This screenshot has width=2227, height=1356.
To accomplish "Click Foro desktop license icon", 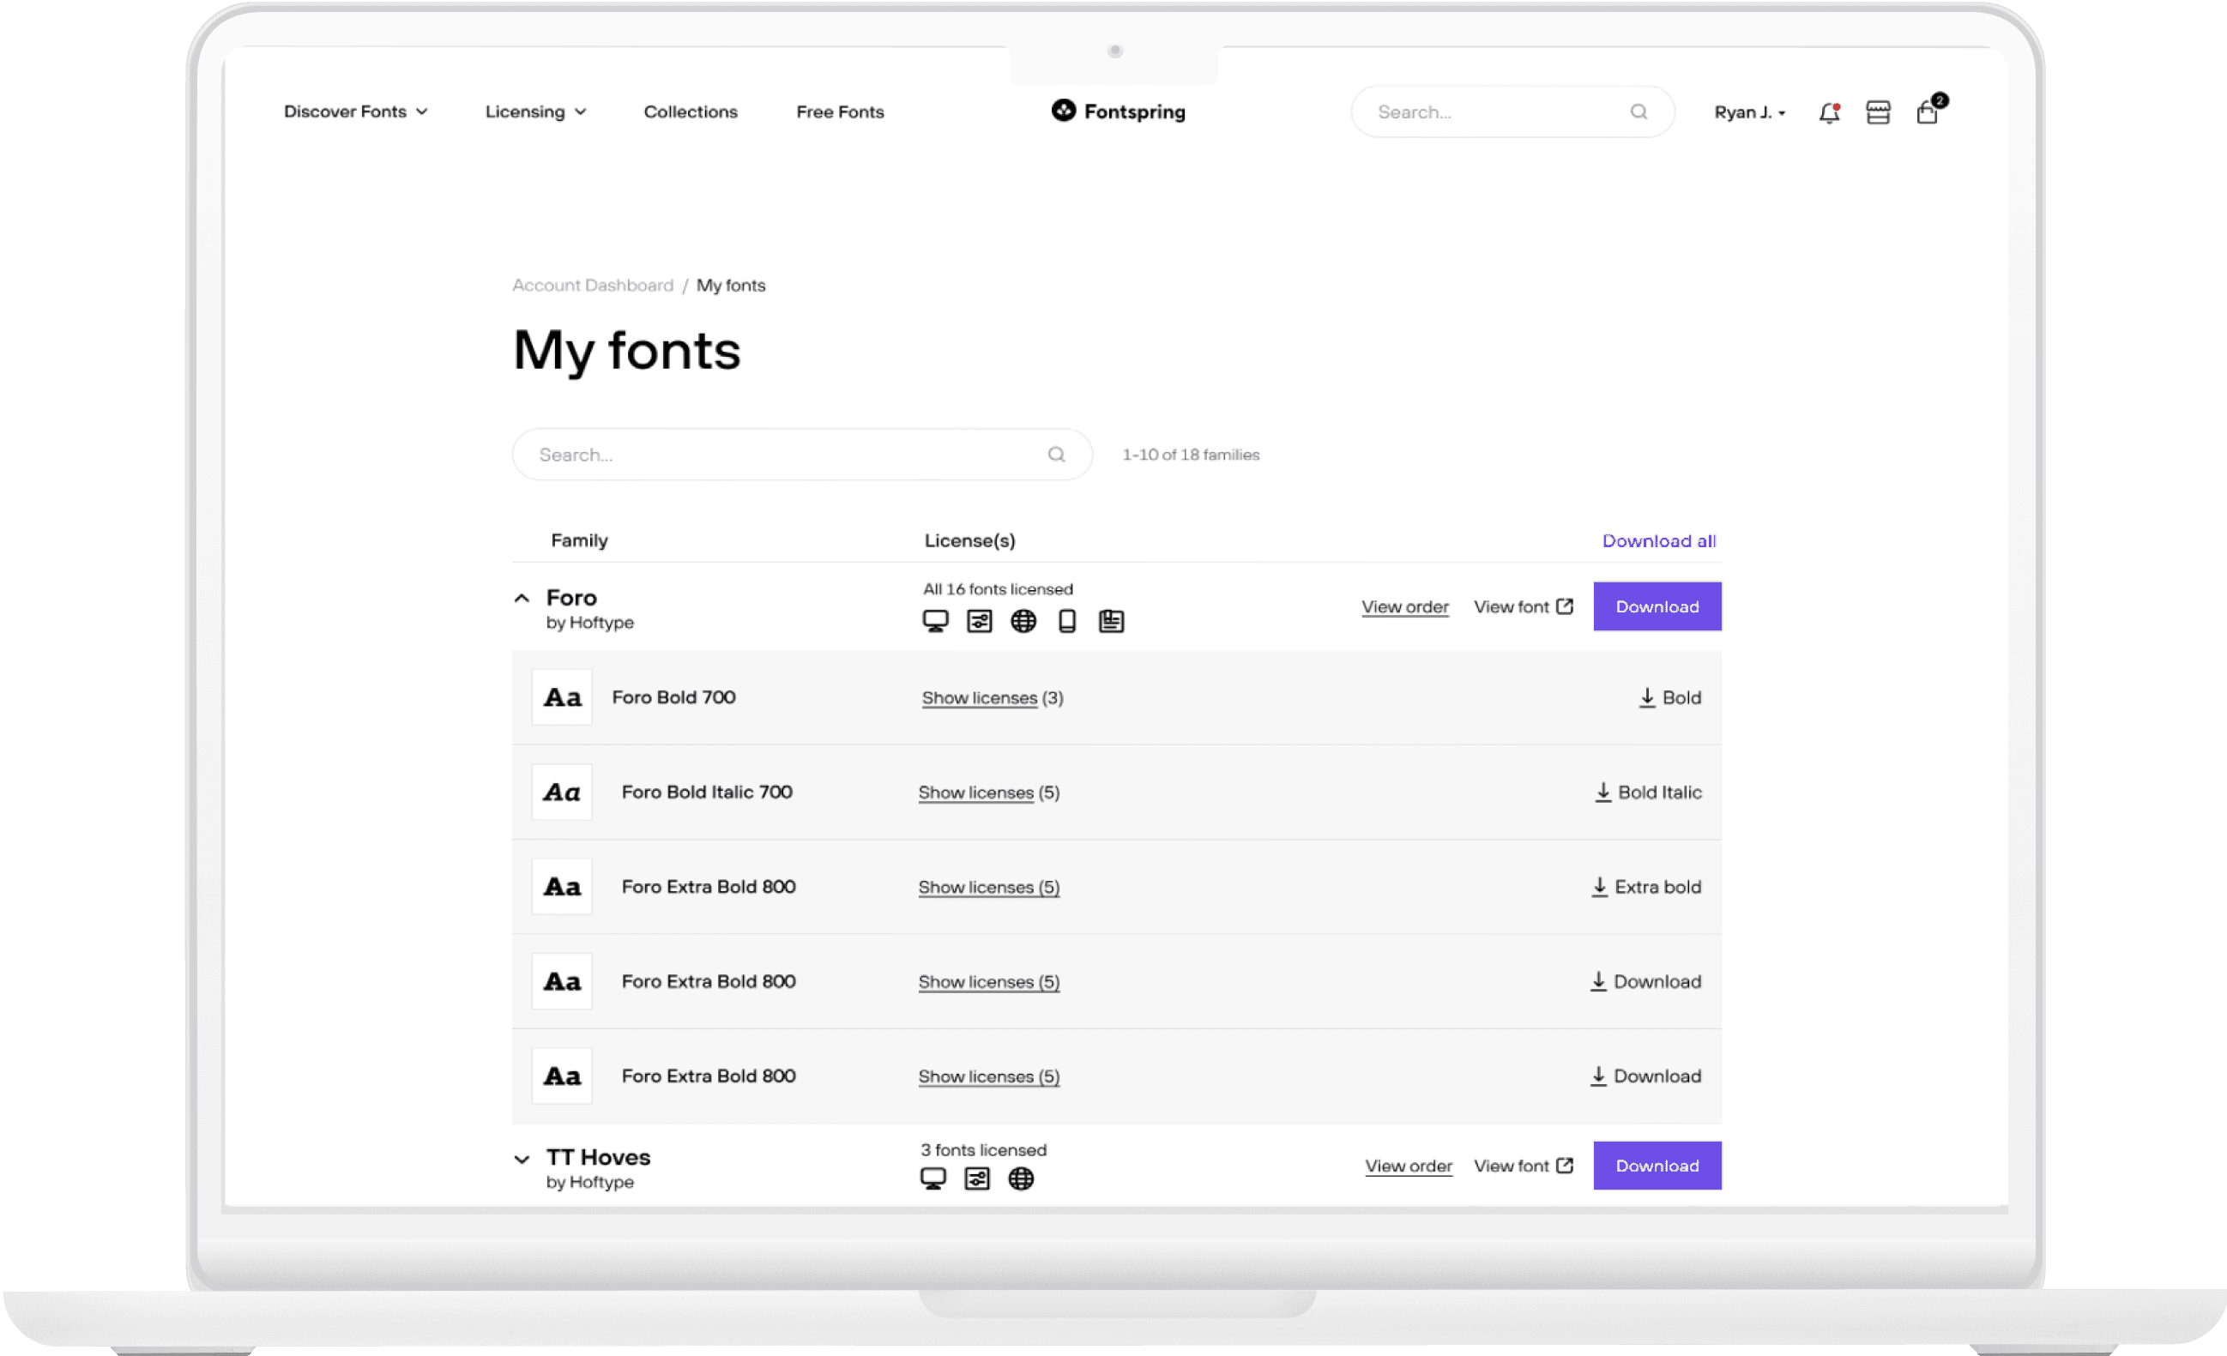I will point(935,622).
